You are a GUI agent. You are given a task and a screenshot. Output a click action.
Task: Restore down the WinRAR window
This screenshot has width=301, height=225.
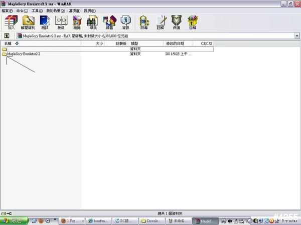[x=290, y=4]
